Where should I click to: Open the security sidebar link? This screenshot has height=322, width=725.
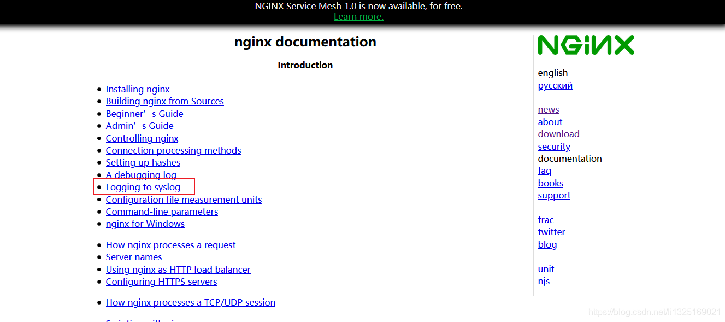click(x=554, y=147)
